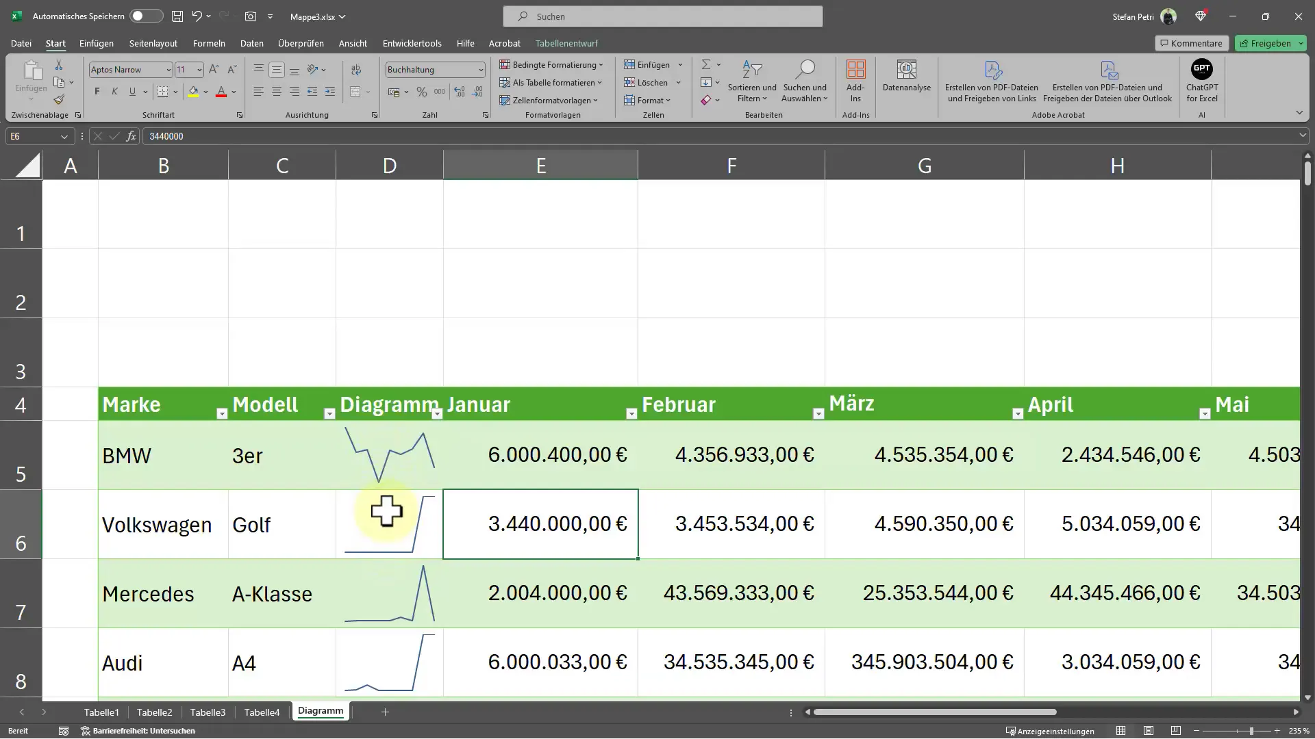Click the insert function fx icon

pyautogui.click(x=131, y=136)
